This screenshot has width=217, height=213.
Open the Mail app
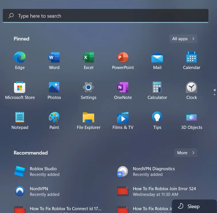click(x=157, y=60)
